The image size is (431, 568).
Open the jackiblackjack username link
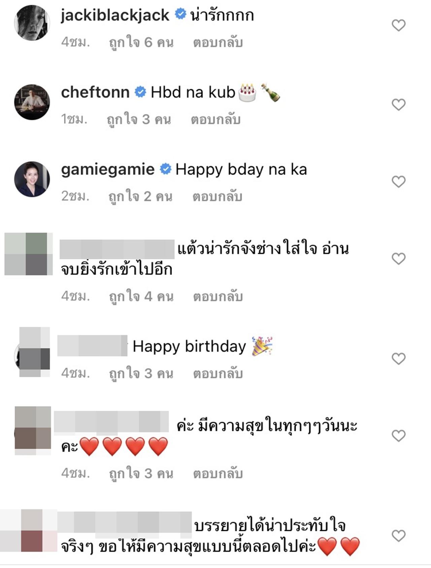[115, 15]
